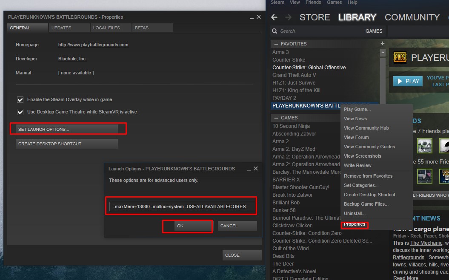Open The Mechanic news link
Screen dimensions: 449x280
pos(426,243)
